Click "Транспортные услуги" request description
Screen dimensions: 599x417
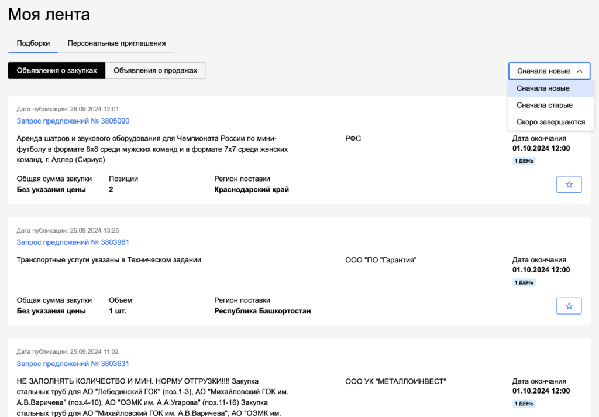[109, 260]
